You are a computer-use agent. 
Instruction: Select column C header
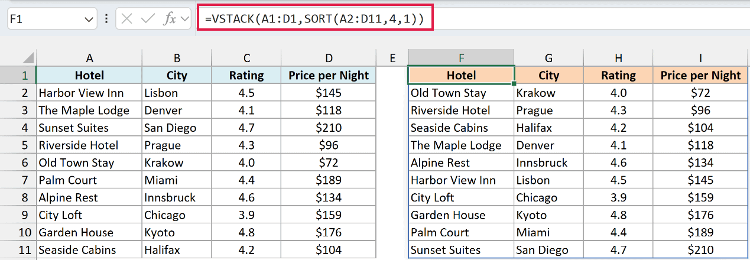click(246, 58)
